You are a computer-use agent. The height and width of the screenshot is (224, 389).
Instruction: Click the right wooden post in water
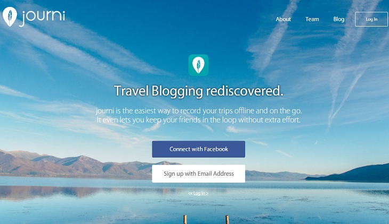tap(227, 220)
